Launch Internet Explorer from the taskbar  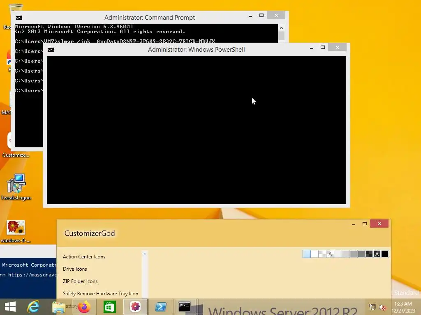(33, 307)
